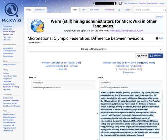Select the Read tab

pos(75,10)
